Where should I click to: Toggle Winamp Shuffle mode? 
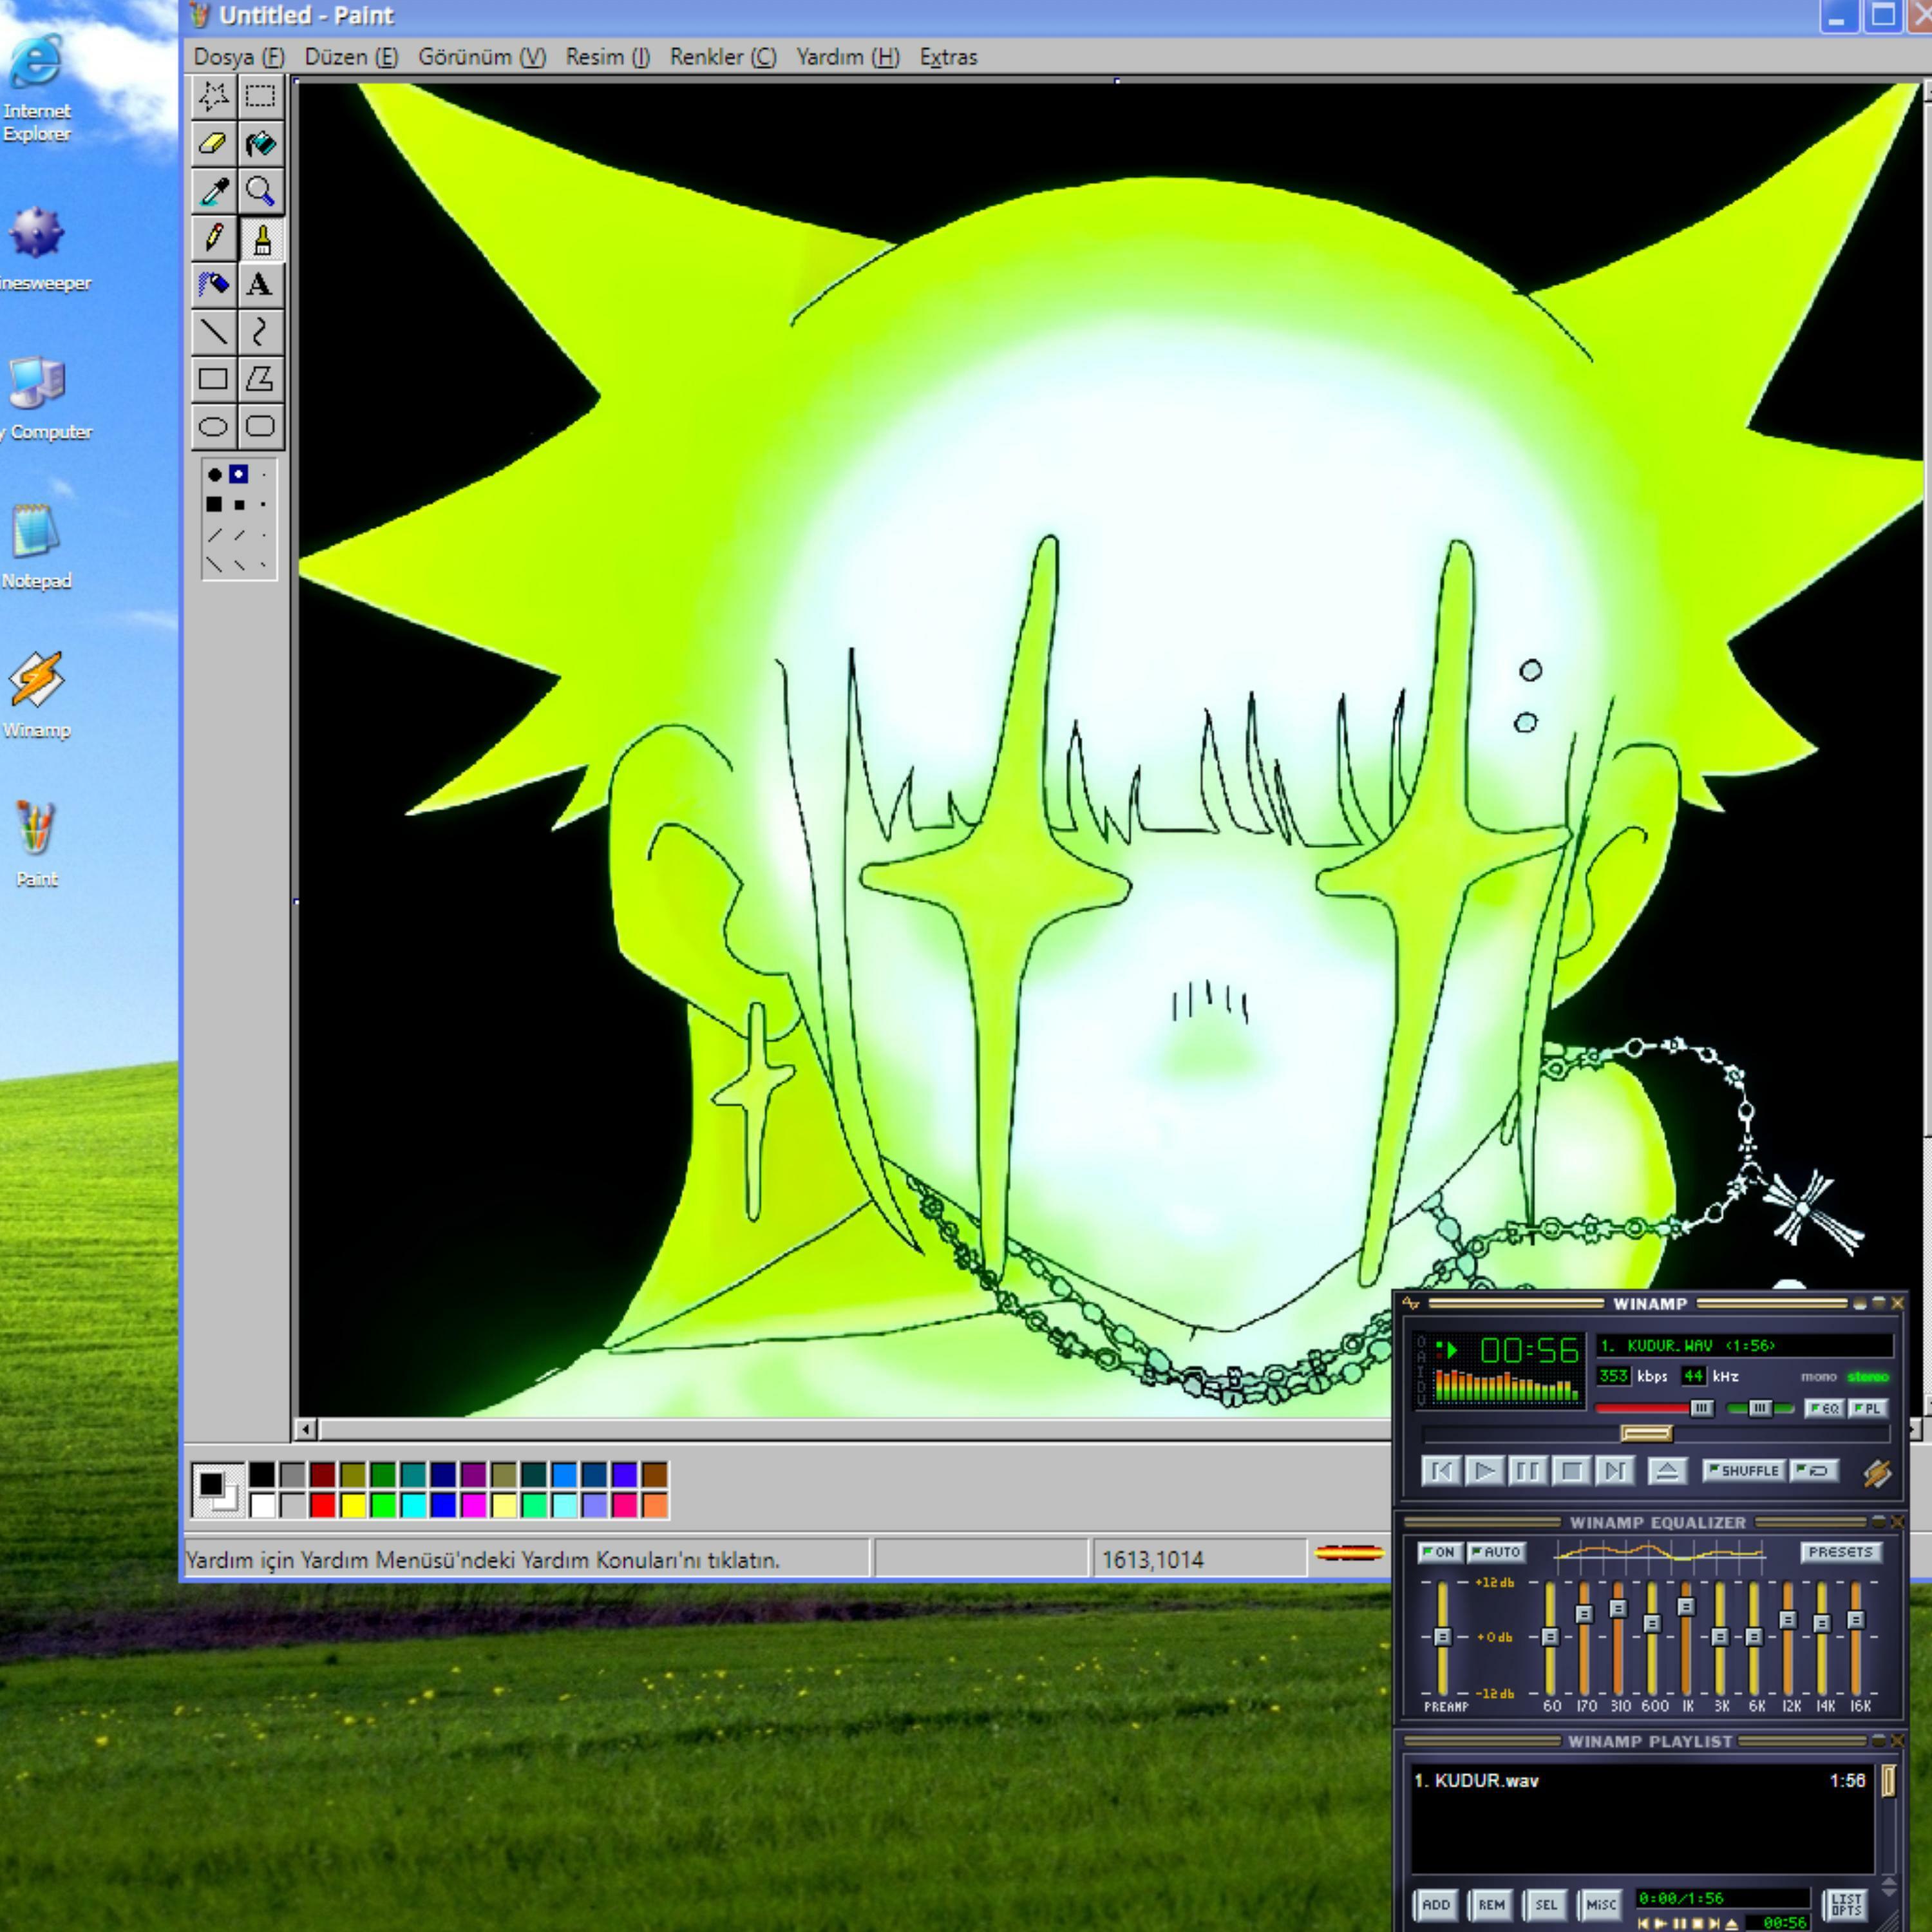[1743, 1470]
